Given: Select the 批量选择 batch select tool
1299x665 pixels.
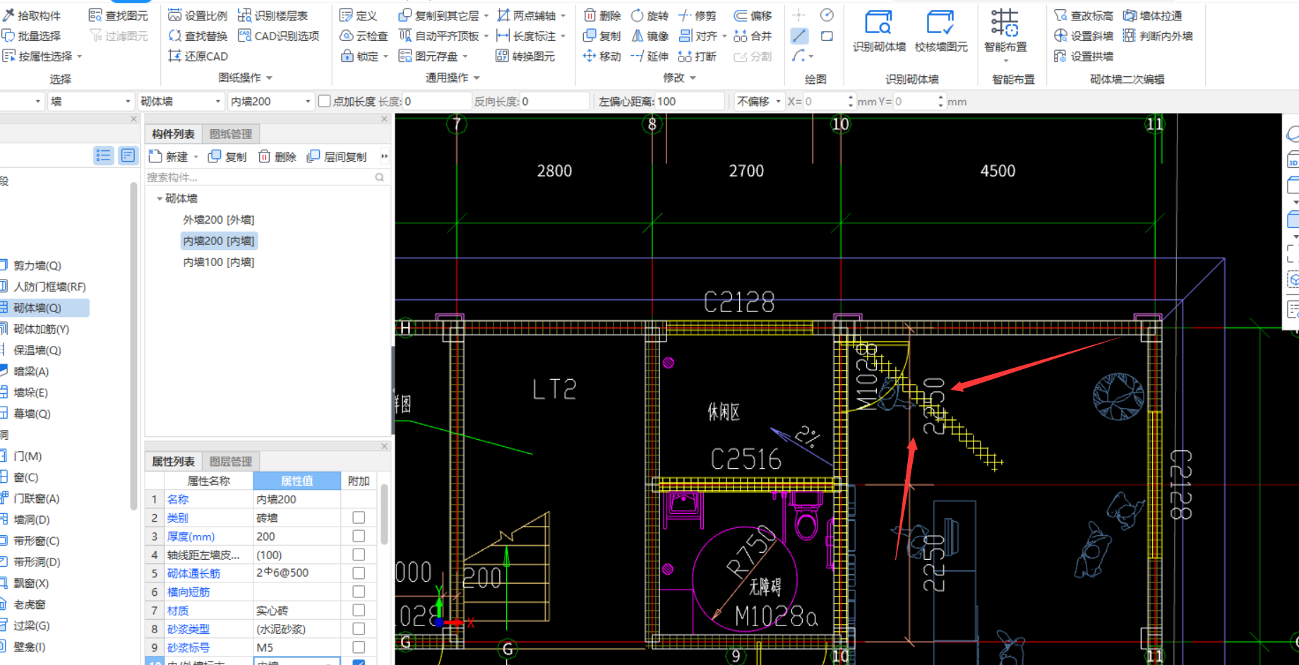Looking at the screenshot, I should pos(32,36).
